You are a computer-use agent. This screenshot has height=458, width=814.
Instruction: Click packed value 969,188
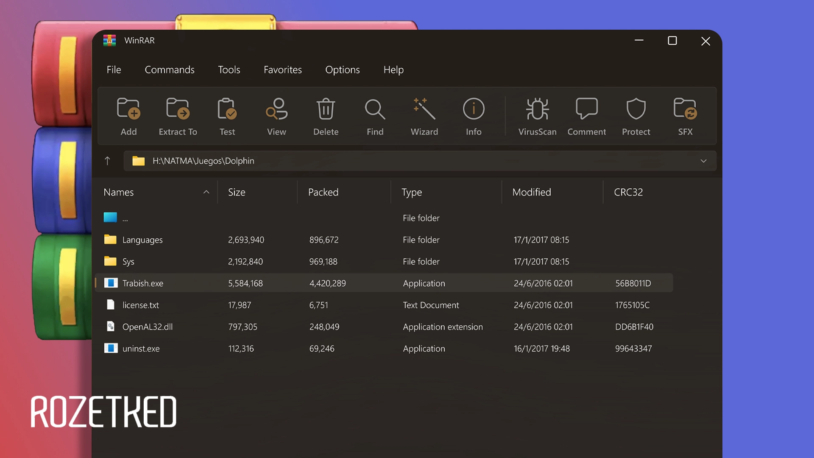(x=323, y=262)
